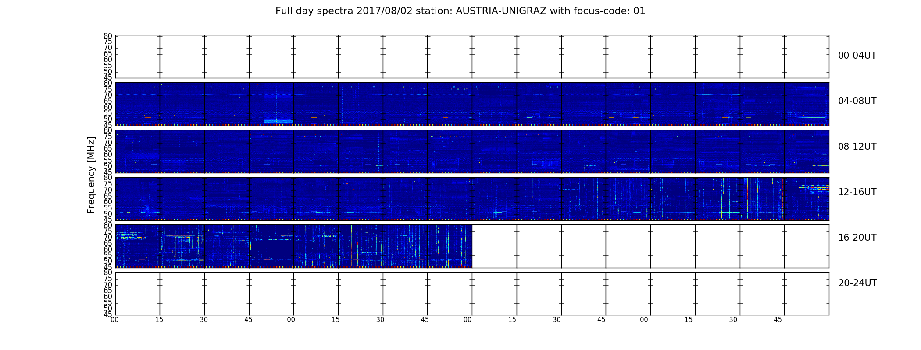Click the 08-12UT spectrogram panel
This screenshot has height=350, width=921.
point(472,151)
